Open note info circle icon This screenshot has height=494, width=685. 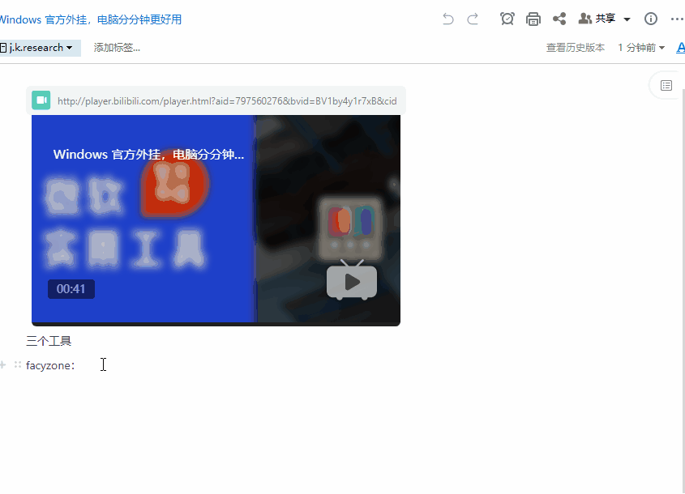tap(650, 19)
